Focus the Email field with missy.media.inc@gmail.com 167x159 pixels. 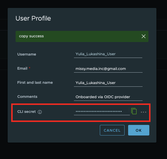108,69
